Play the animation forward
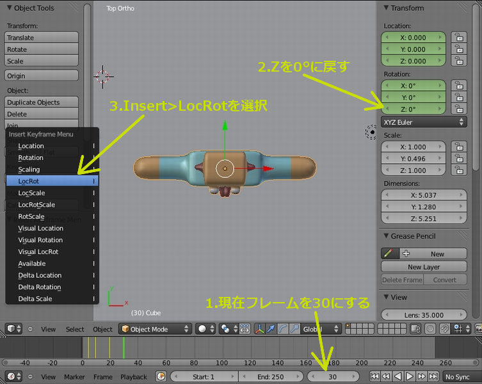Image resolution: width=482 pixels, height=384 pixels. tap(410, 376)
